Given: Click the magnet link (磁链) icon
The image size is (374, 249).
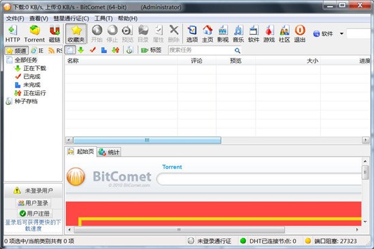Looking at the screenshot, I should coord(54,33).
